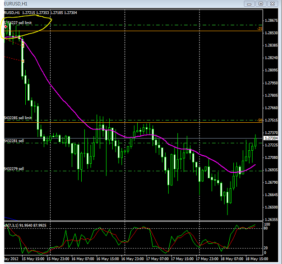Click the 1.27370 price scale label

point(271,133)
